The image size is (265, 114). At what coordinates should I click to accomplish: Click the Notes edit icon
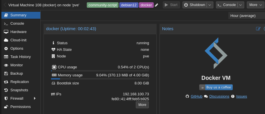258,29
